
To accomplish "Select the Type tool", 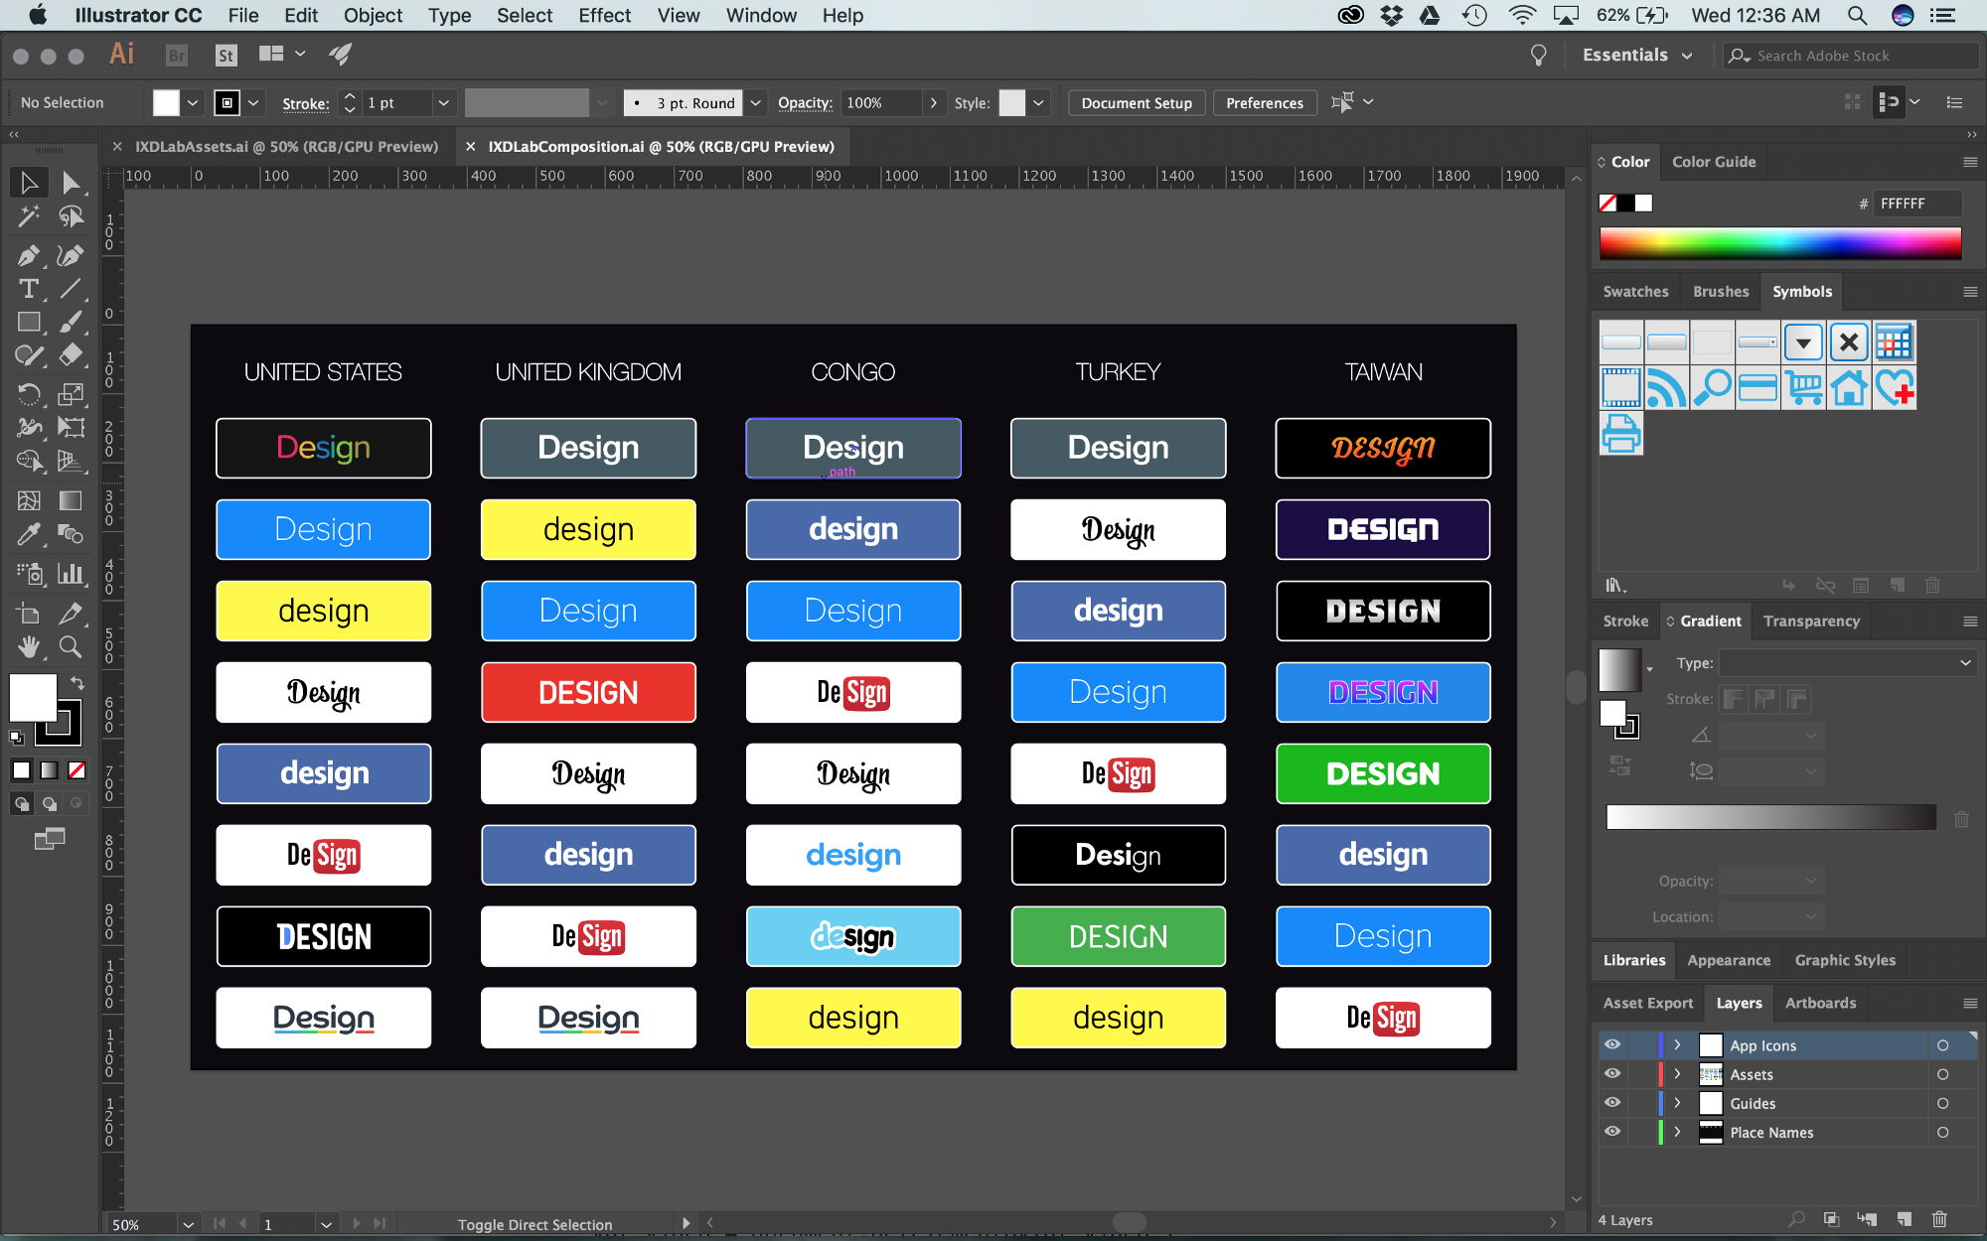I will [28, 289].
